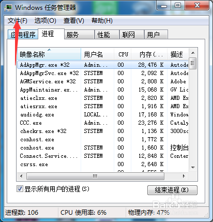Close the Task Manager window
Screen dimensions: 213x222
197,5
